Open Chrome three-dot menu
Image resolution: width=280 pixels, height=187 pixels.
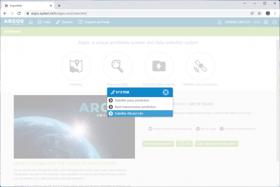click(x=275, y=14)
